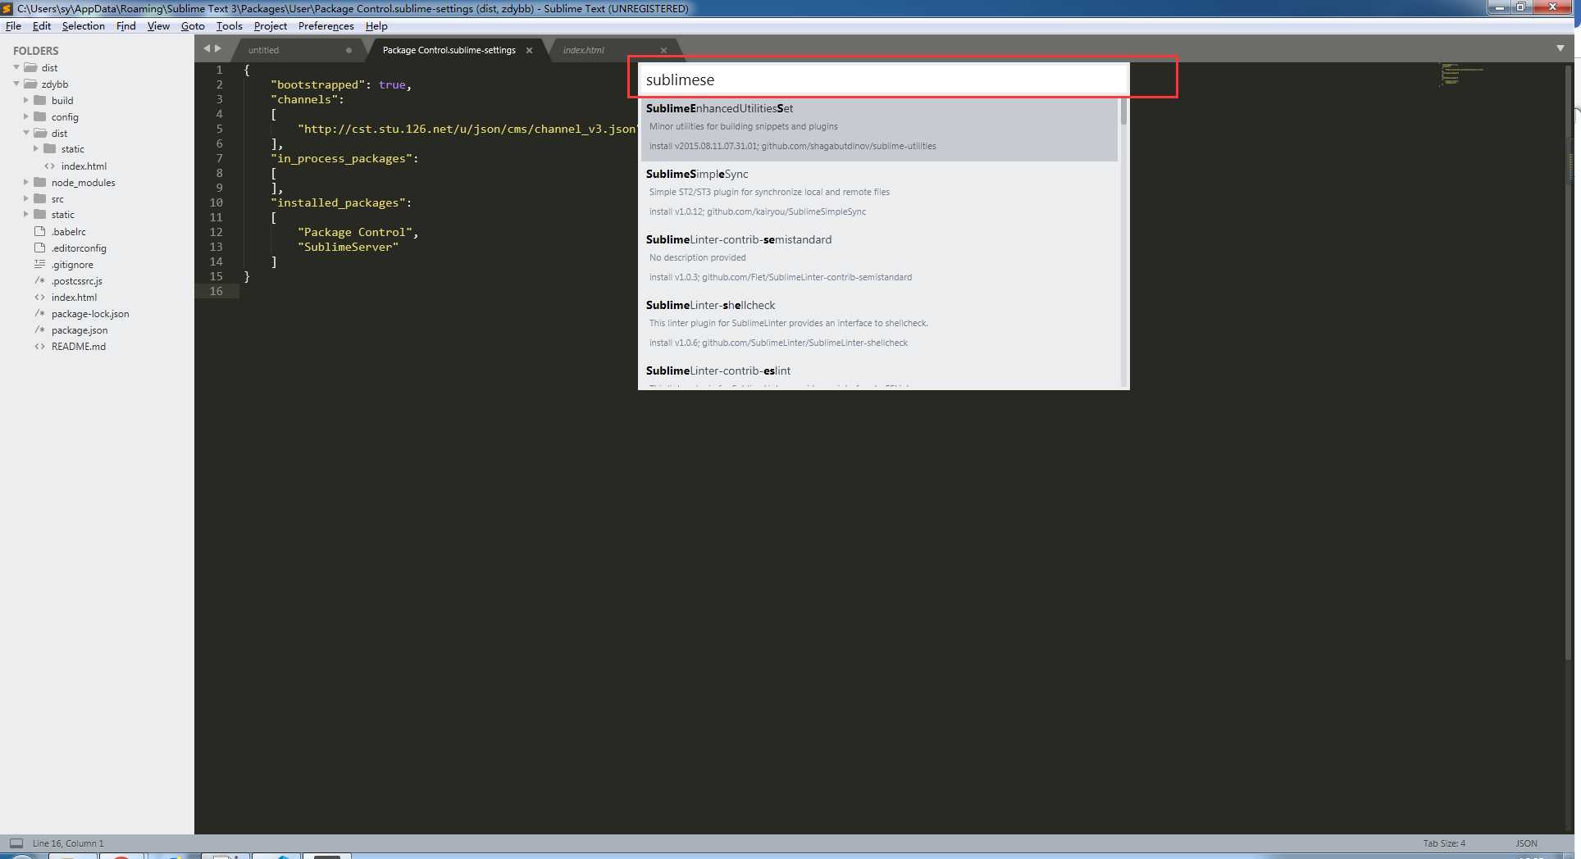
Task: Click the package search input field
Action: click(883, 80)
